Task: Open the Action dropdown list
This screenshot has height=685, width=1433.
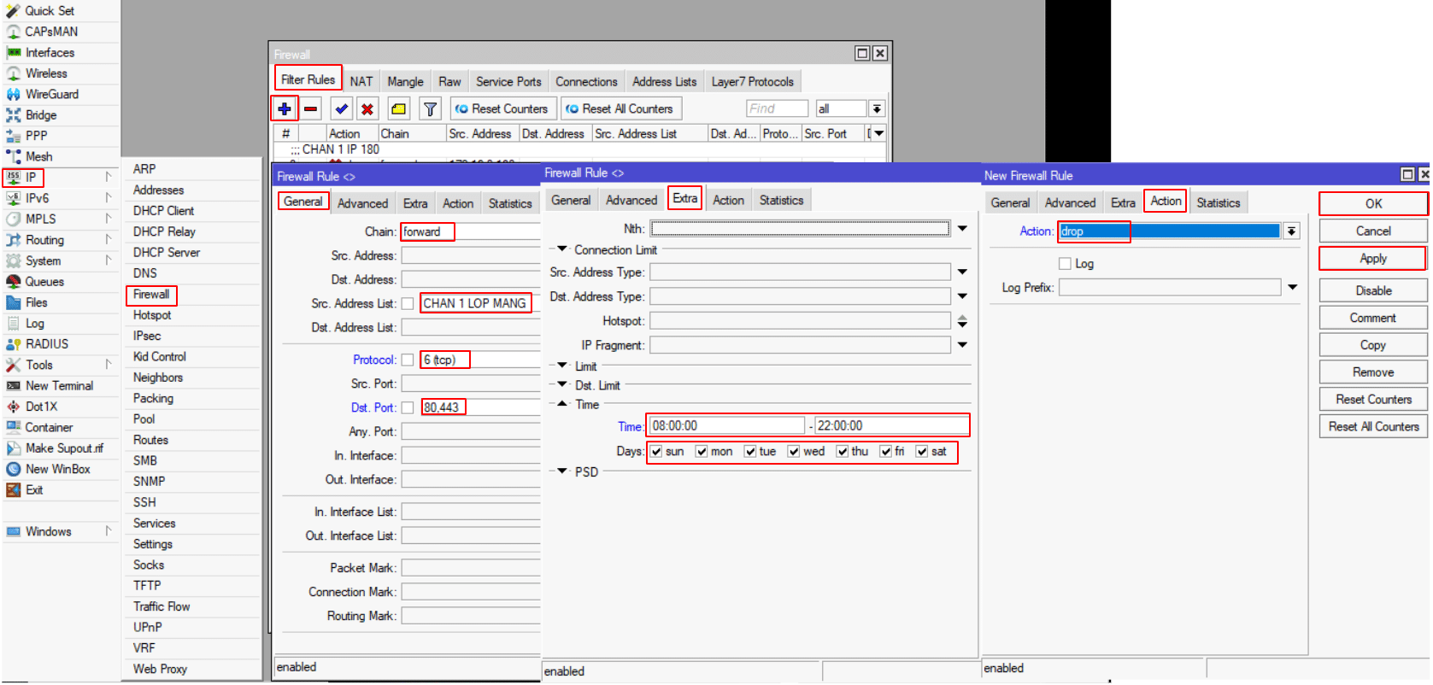Action: [x=1291, y=231]
